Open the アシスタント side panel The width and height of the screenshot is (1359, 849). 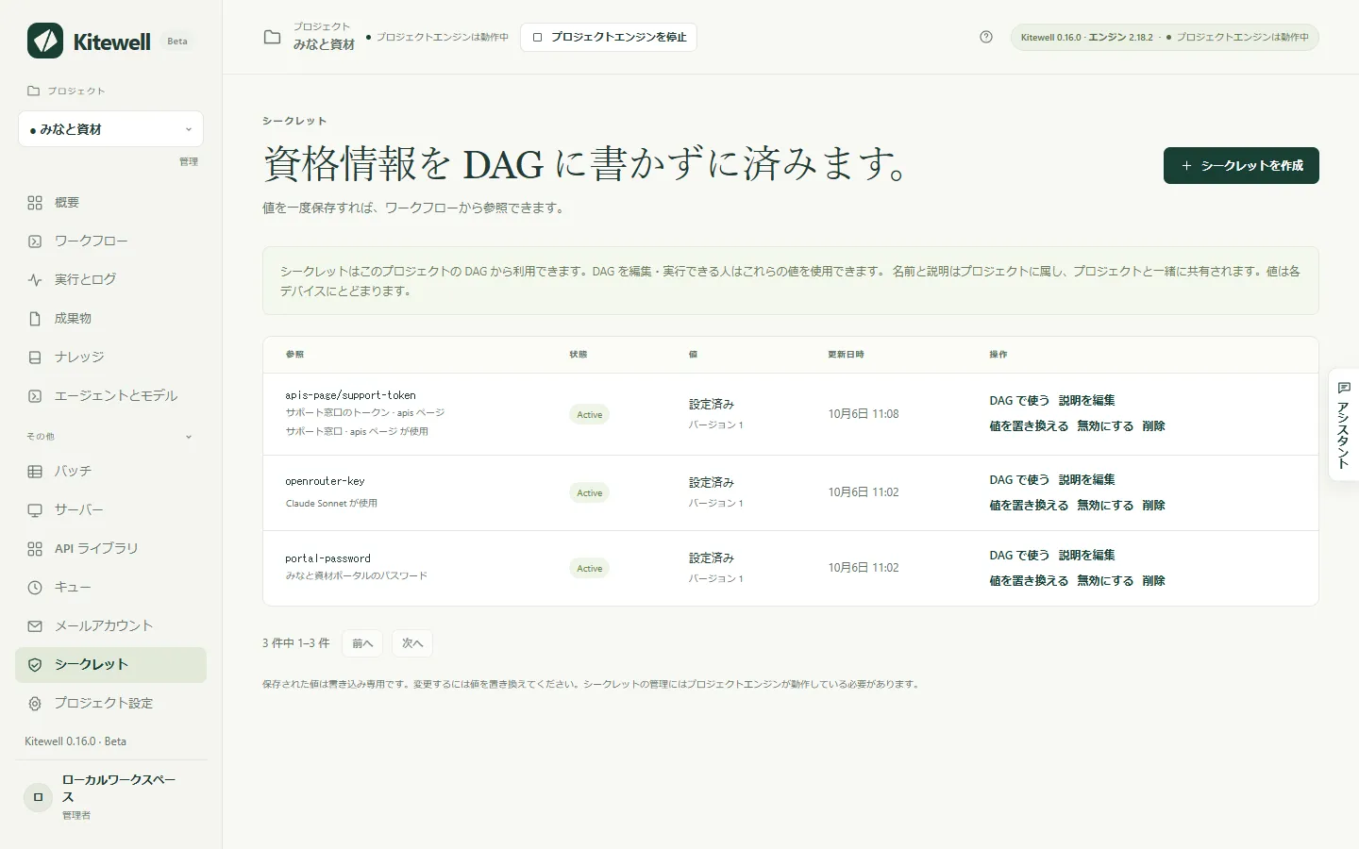tap(1344, 424)
